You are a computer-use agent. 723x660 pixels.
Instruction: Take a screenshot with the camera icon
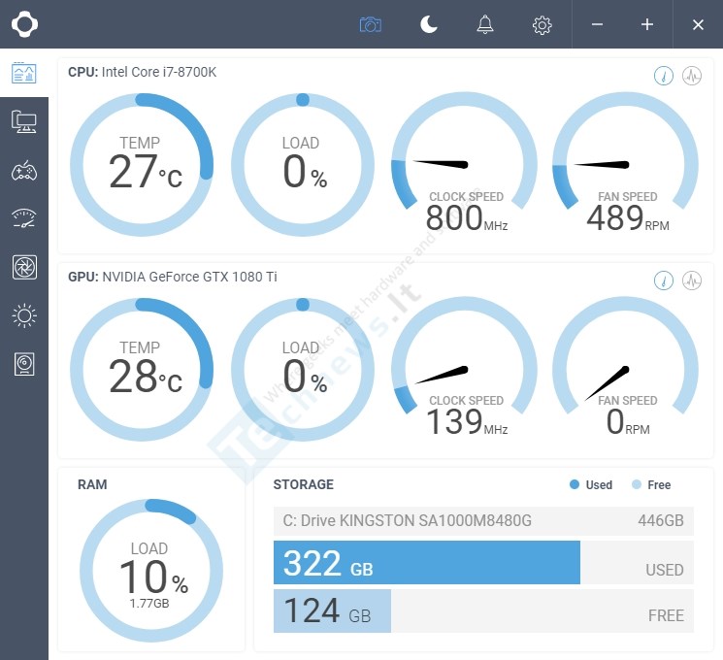(x=371, y=24)
